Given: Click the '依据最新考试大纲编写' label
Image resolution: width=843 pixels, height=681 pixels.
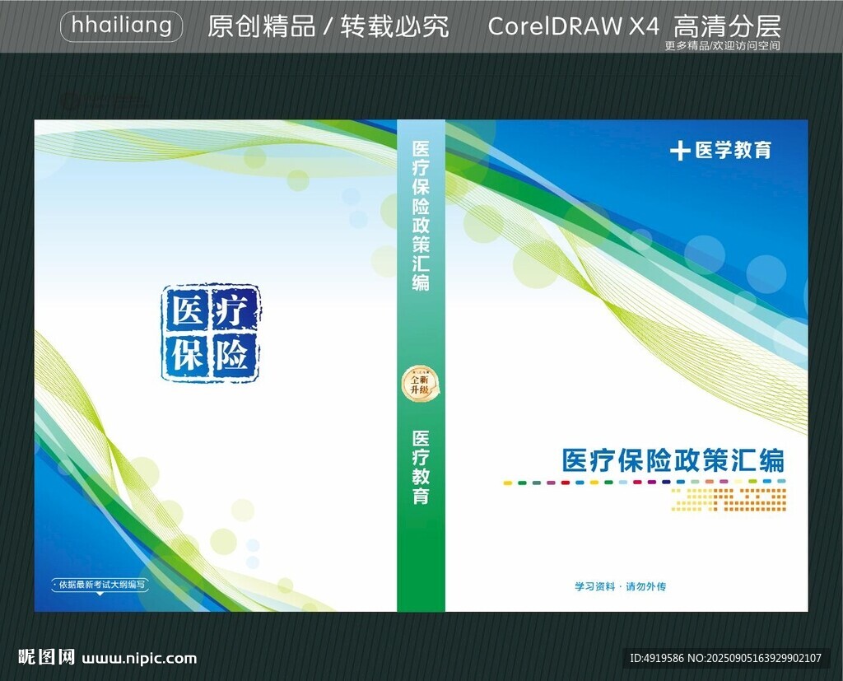Looking at the screenshot, I should (100, 585).
